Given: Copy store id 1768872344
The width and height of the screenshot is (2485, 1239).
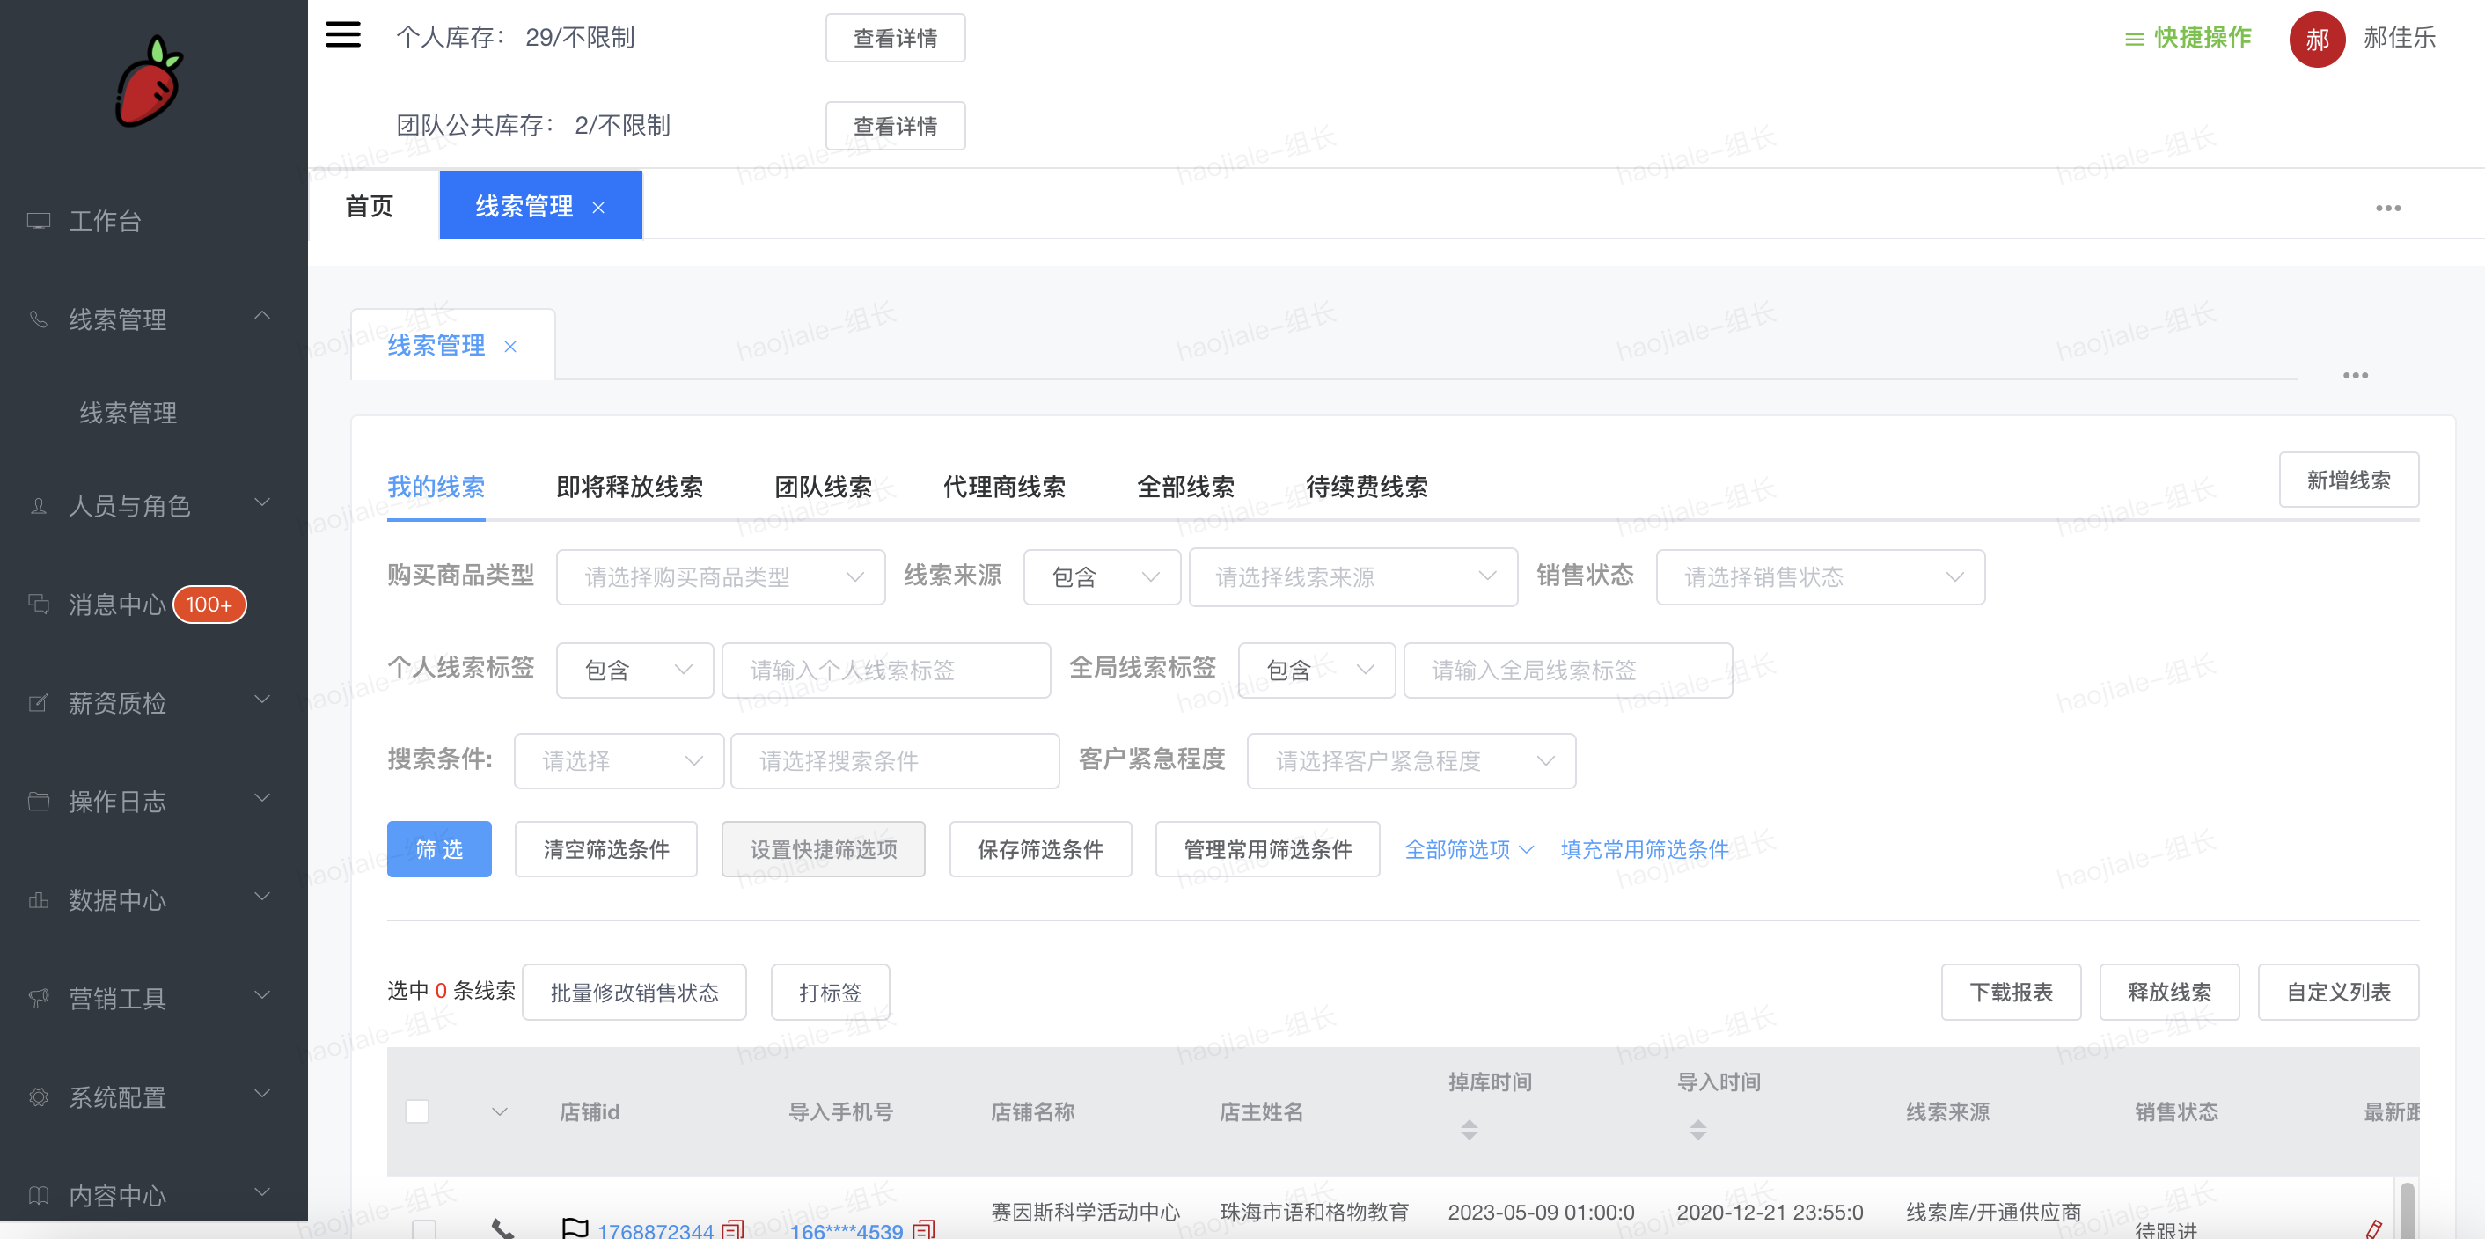Looking at the screenshot, I should tap(732, 1229).
